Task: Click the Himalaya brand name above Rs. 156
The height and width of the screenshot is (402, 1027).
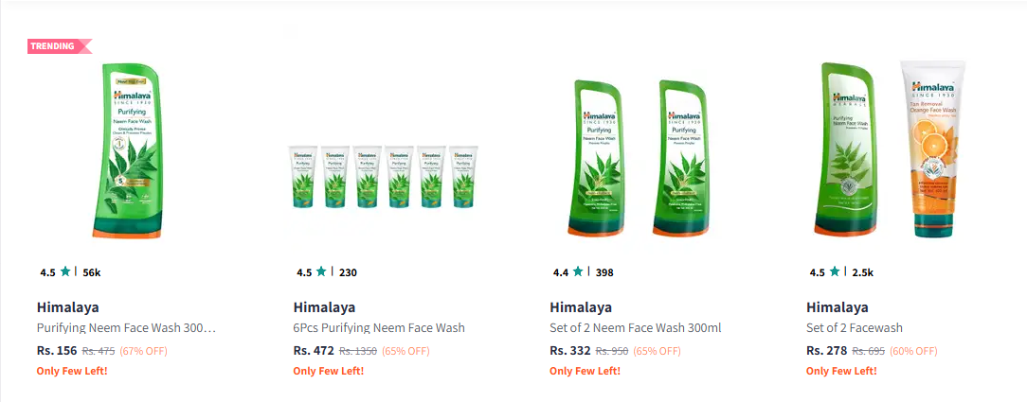Action: [x=68, y=307]
